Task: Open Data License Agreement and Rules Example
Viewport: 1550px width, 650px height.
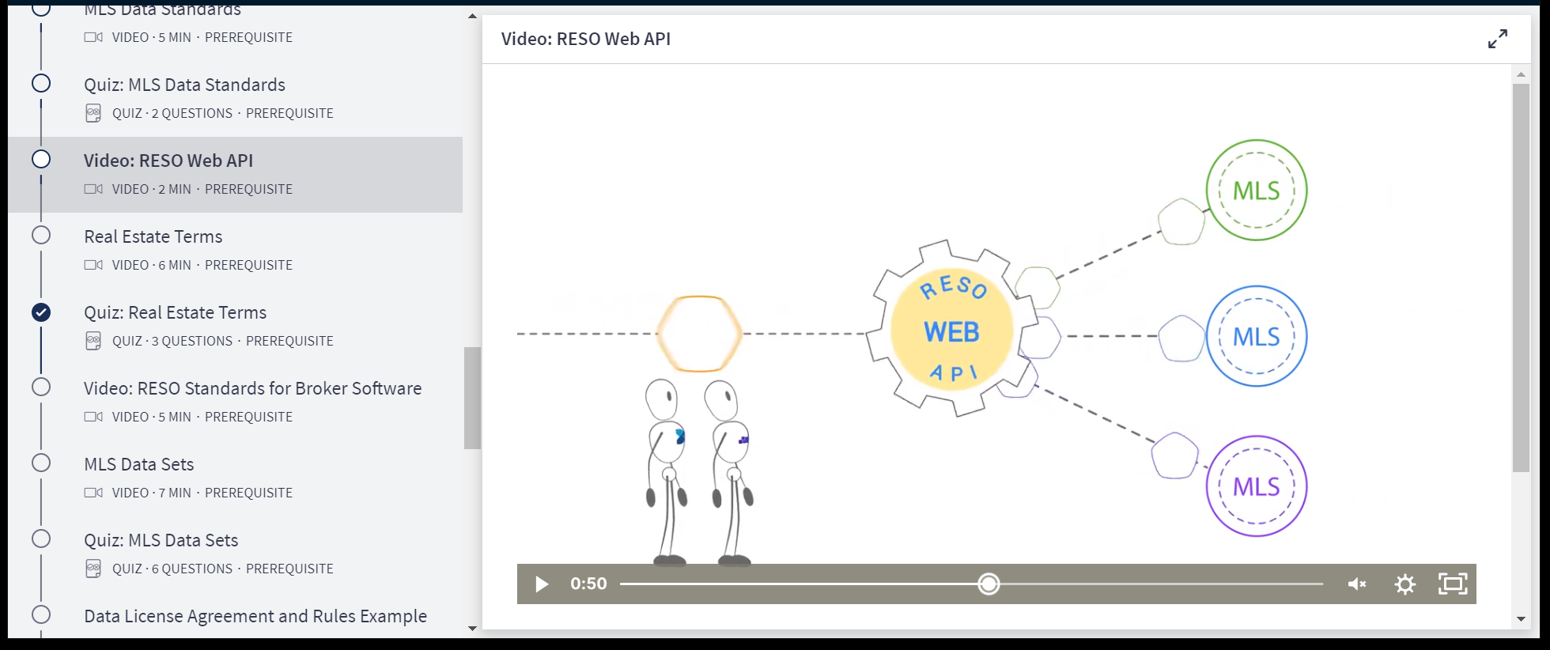Action: click(x=255, y=616)
